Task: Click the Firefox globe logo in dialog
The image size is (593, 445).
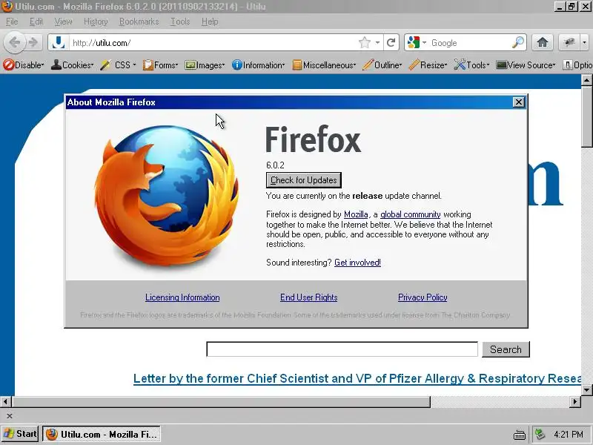Action: pyautogui.click(x=166, y=195)
